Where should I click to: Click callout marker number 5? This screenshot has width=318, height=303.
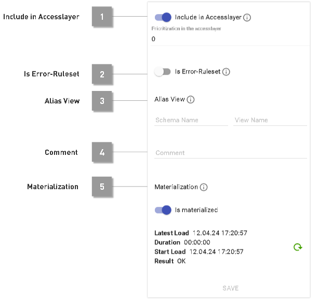pyautogui.click(x=102, y=187)
